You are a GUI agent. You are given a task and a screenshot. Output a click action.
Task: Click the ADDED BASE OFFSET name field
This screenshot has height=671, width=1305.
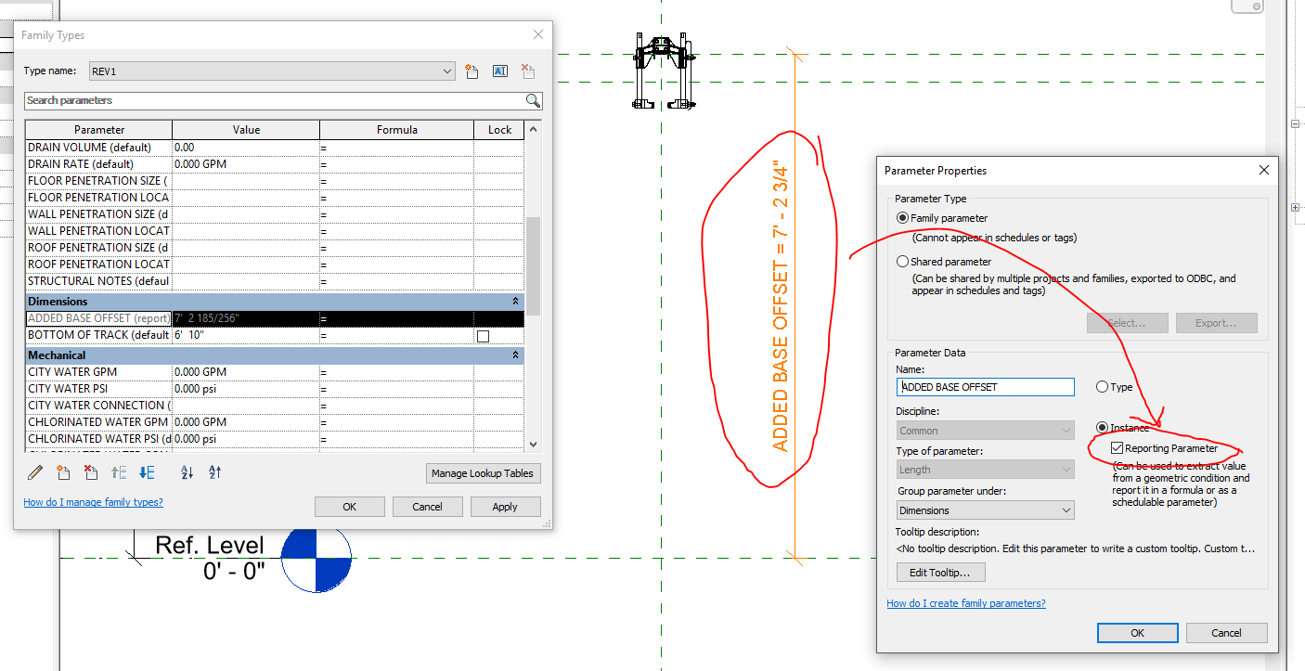(x=985, y=387)
